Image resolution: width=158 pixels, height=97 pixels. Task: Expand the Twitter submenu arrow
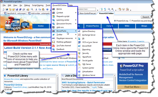(76, 35)
